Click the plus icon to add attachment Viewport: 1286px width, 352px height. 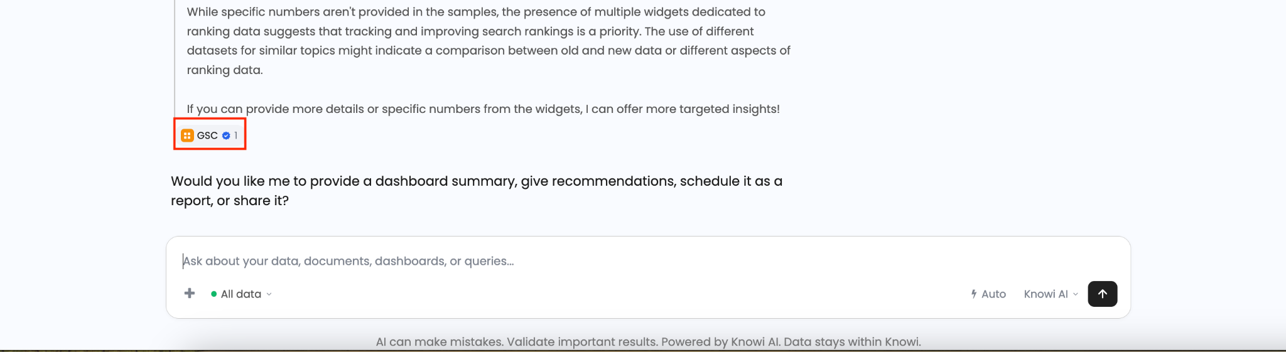pyautogui.click(x=190, y=294)
